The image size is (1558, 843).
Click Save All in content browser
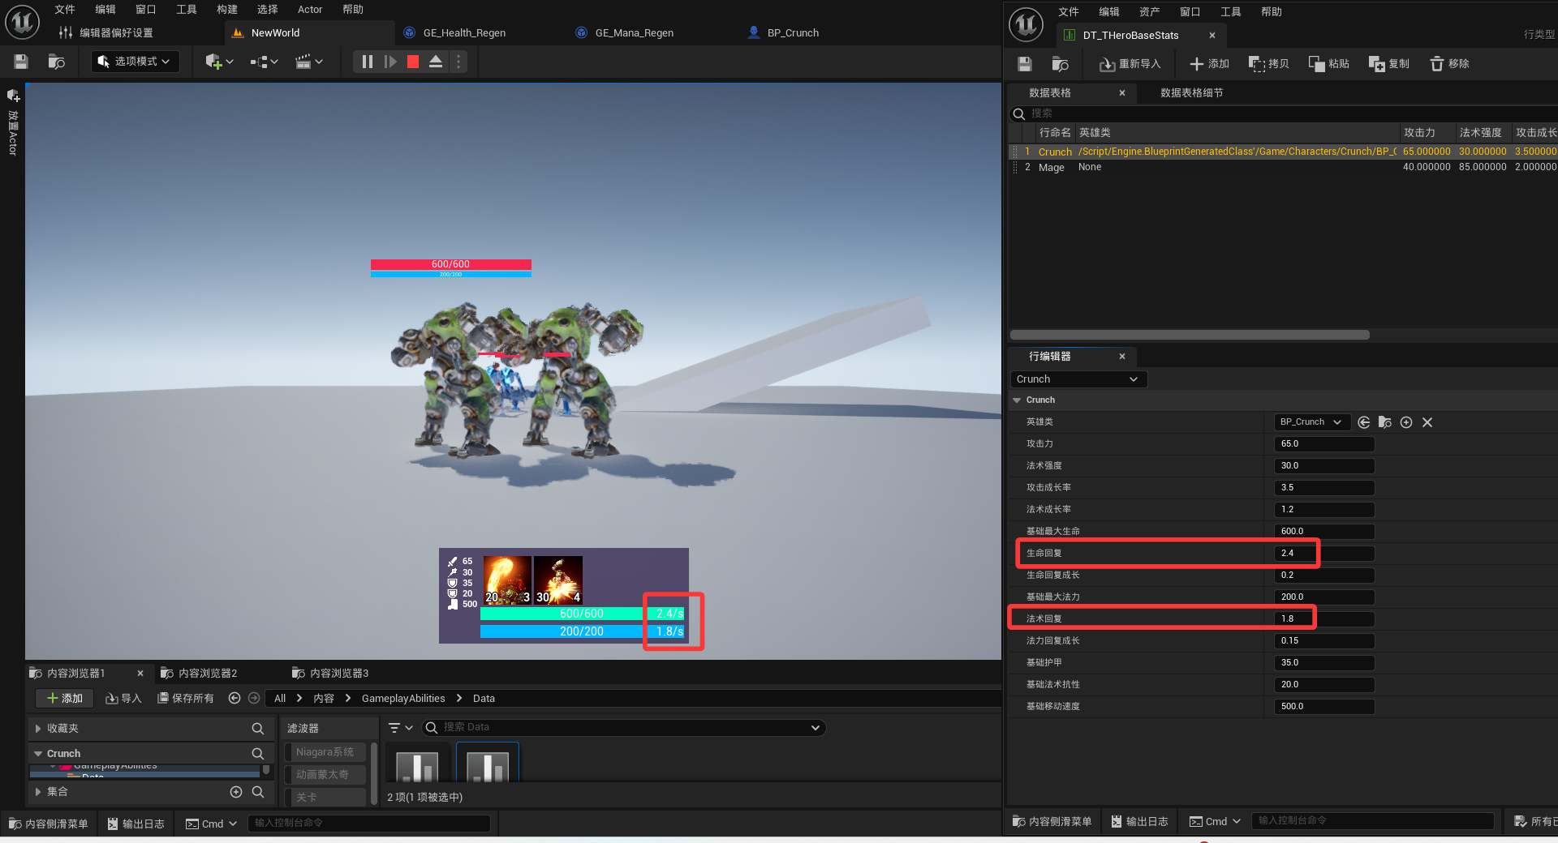pos(186,699)
